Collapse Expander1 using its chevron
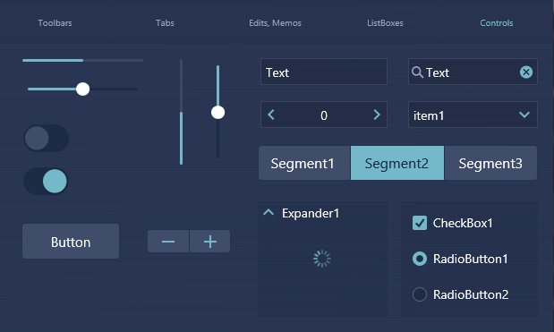554x332 pixels. tap(268, 213)
